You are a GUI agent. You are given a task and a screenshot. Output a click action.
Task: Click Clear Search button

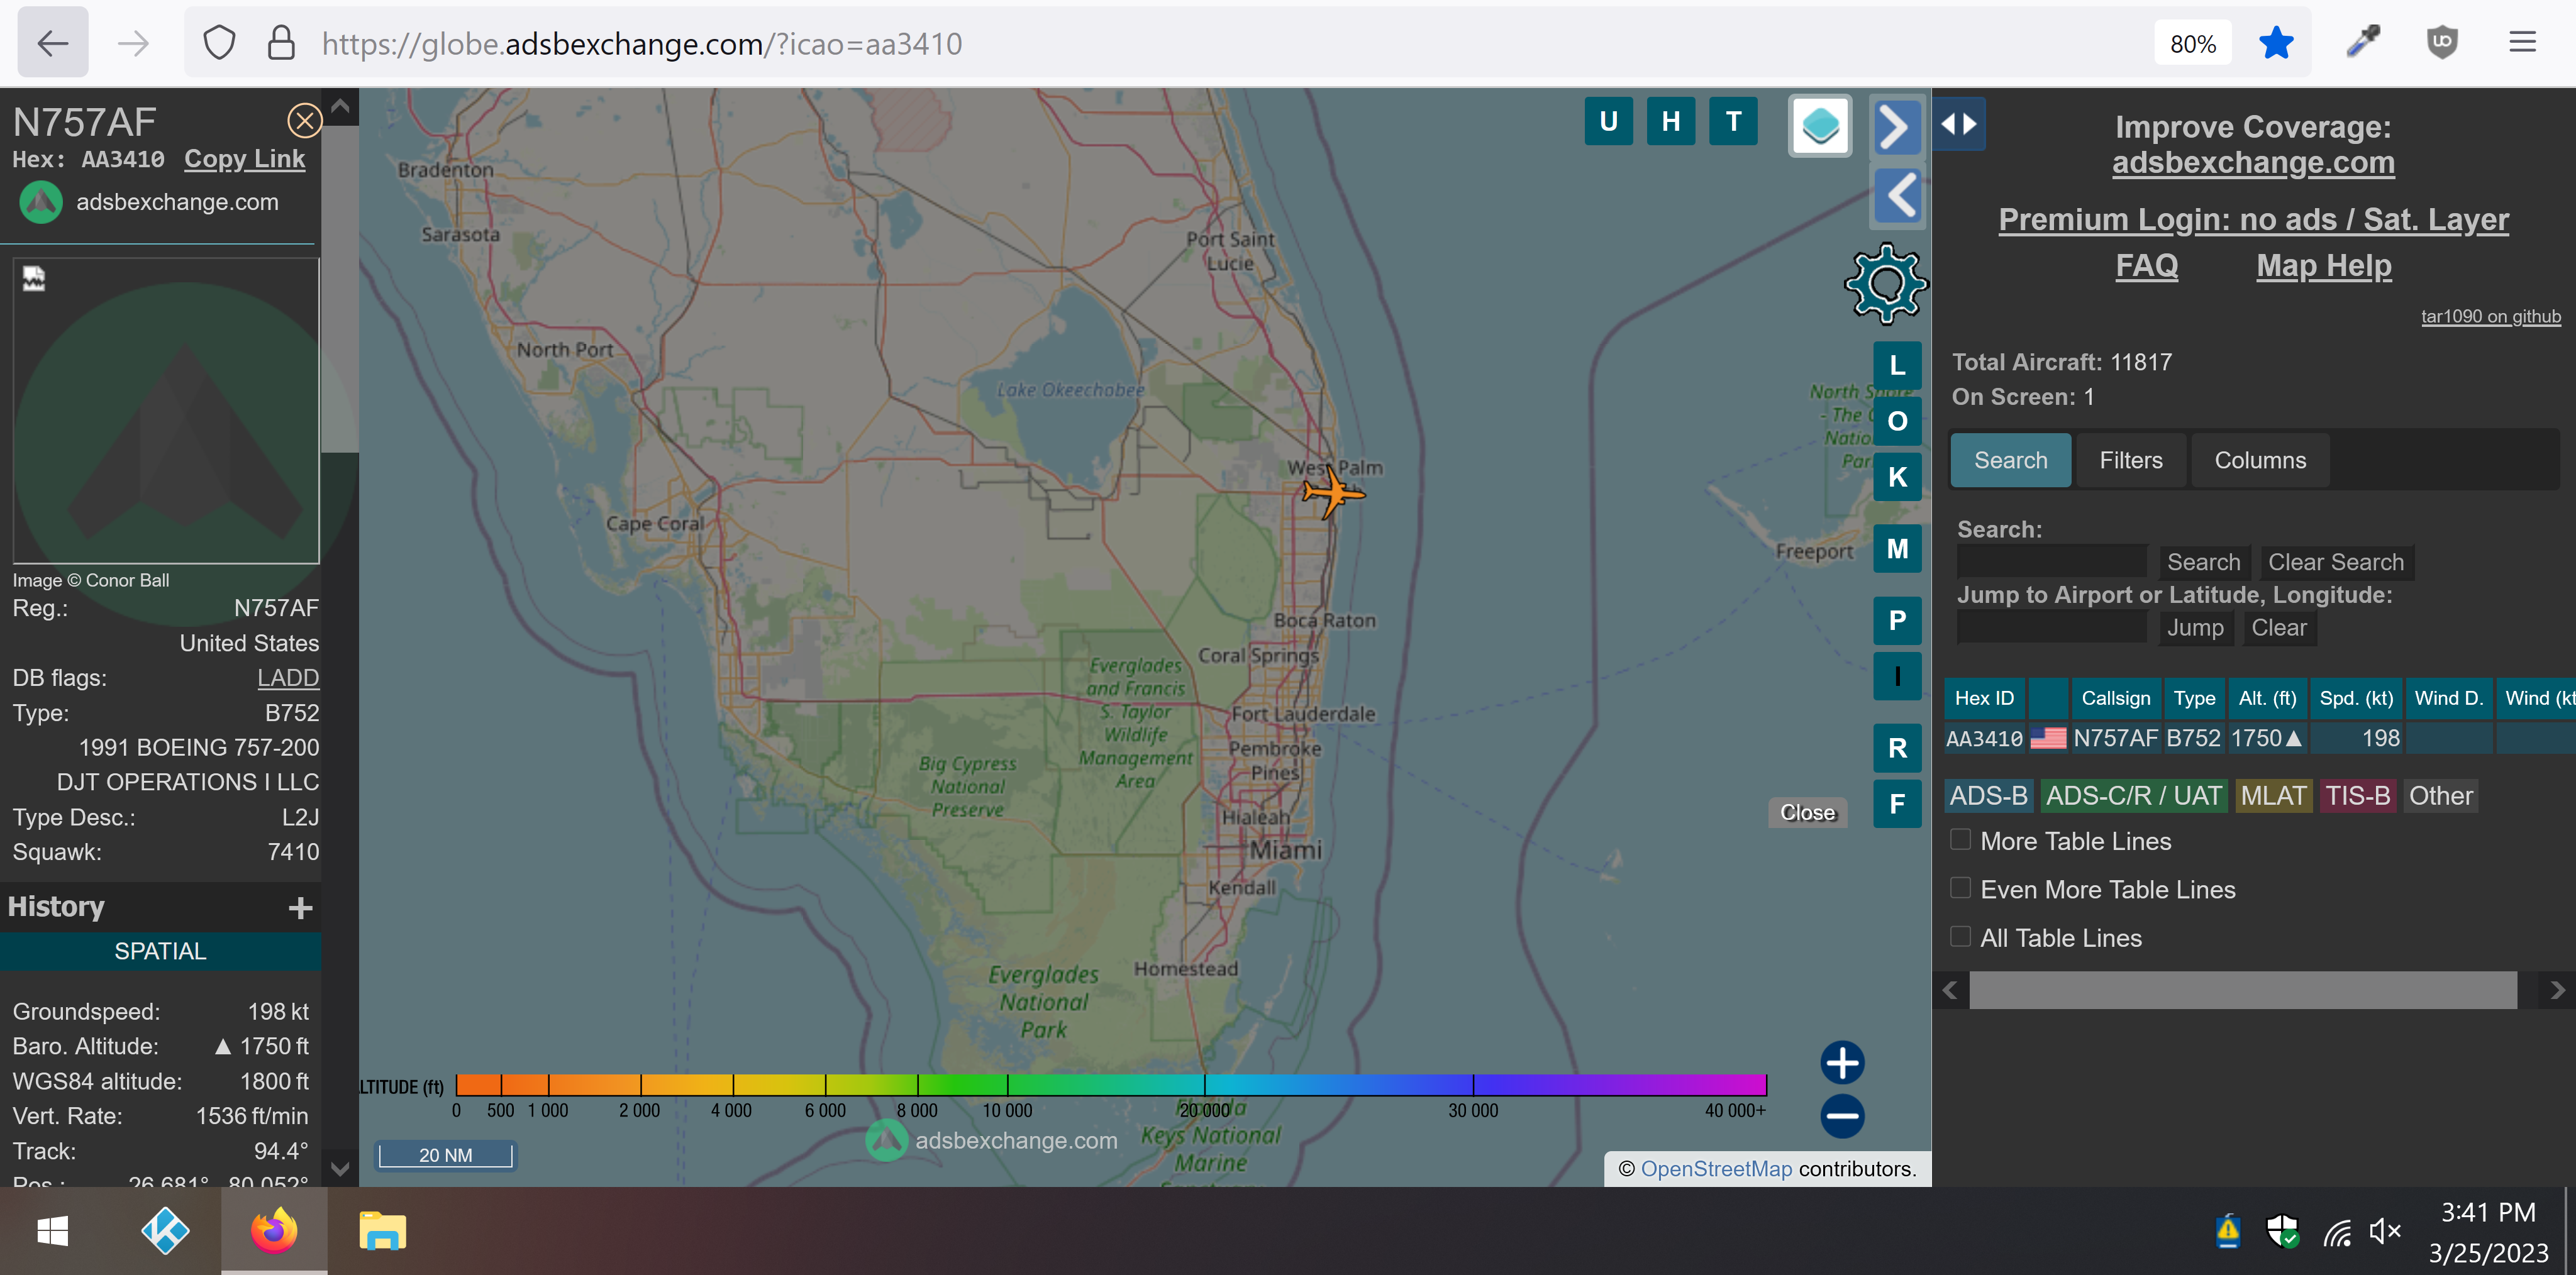coord(2336,562)
